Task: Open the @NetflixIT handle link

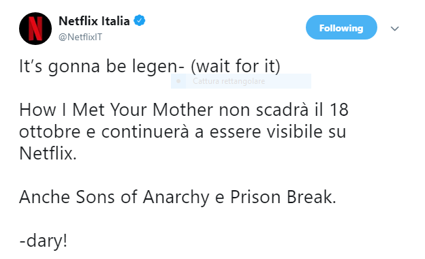Action: tap(80, 37)
